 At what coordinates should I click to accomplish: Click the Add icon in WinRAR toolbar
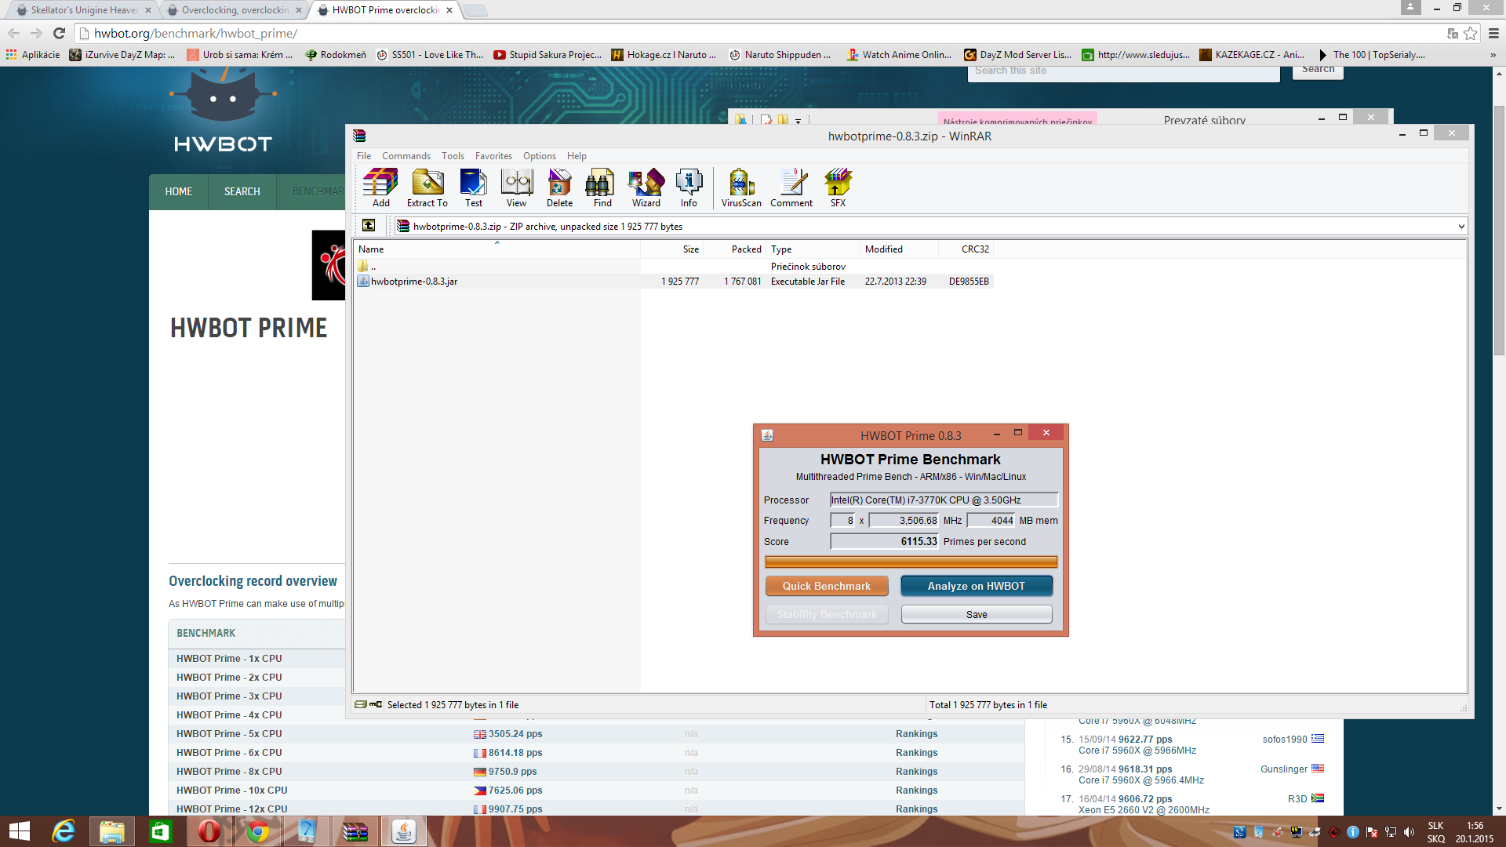(380, 187)
